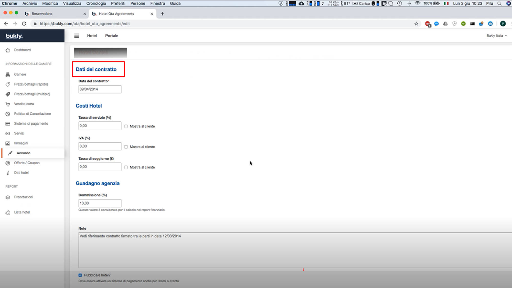Toggle the hamburger sidebar menu
Screen dimensions: 512x288
click(x=77, y=36)
